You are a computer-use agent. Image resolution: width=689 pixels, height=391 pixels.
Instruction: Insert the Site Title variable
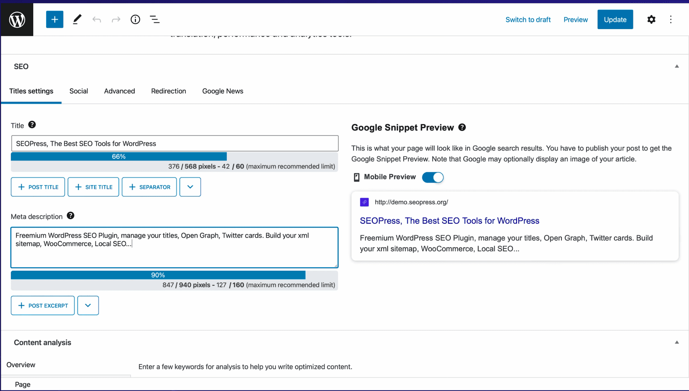click(93, 187)
